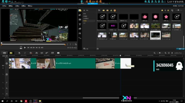Viewport: 185px width, 103px height.
Task: Set mark-out with right bracket button
Action: [70, 44]
